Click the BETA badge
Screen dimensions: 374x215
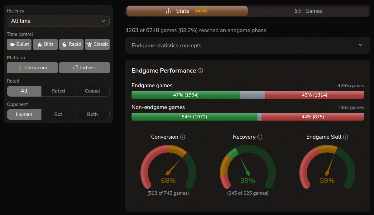pos(201,11)
